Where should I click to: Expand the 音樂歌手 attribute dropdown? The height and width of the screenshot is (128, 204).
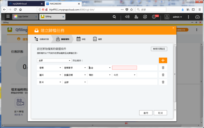coord(75,68)
